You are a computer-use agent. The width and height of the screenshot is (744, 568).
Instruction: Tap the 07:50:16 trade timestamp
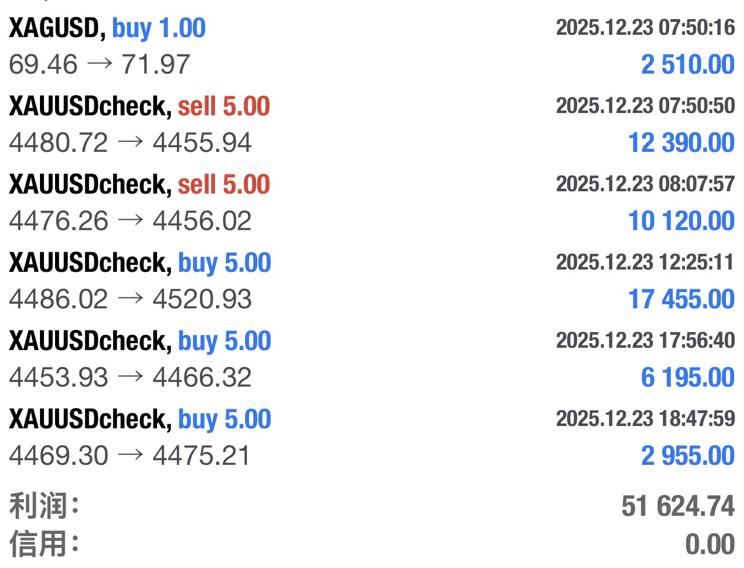point(645,27)
